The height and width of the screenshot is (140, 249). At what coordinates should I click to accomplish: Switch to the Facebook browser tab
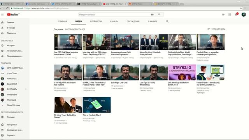coord(37,4)
